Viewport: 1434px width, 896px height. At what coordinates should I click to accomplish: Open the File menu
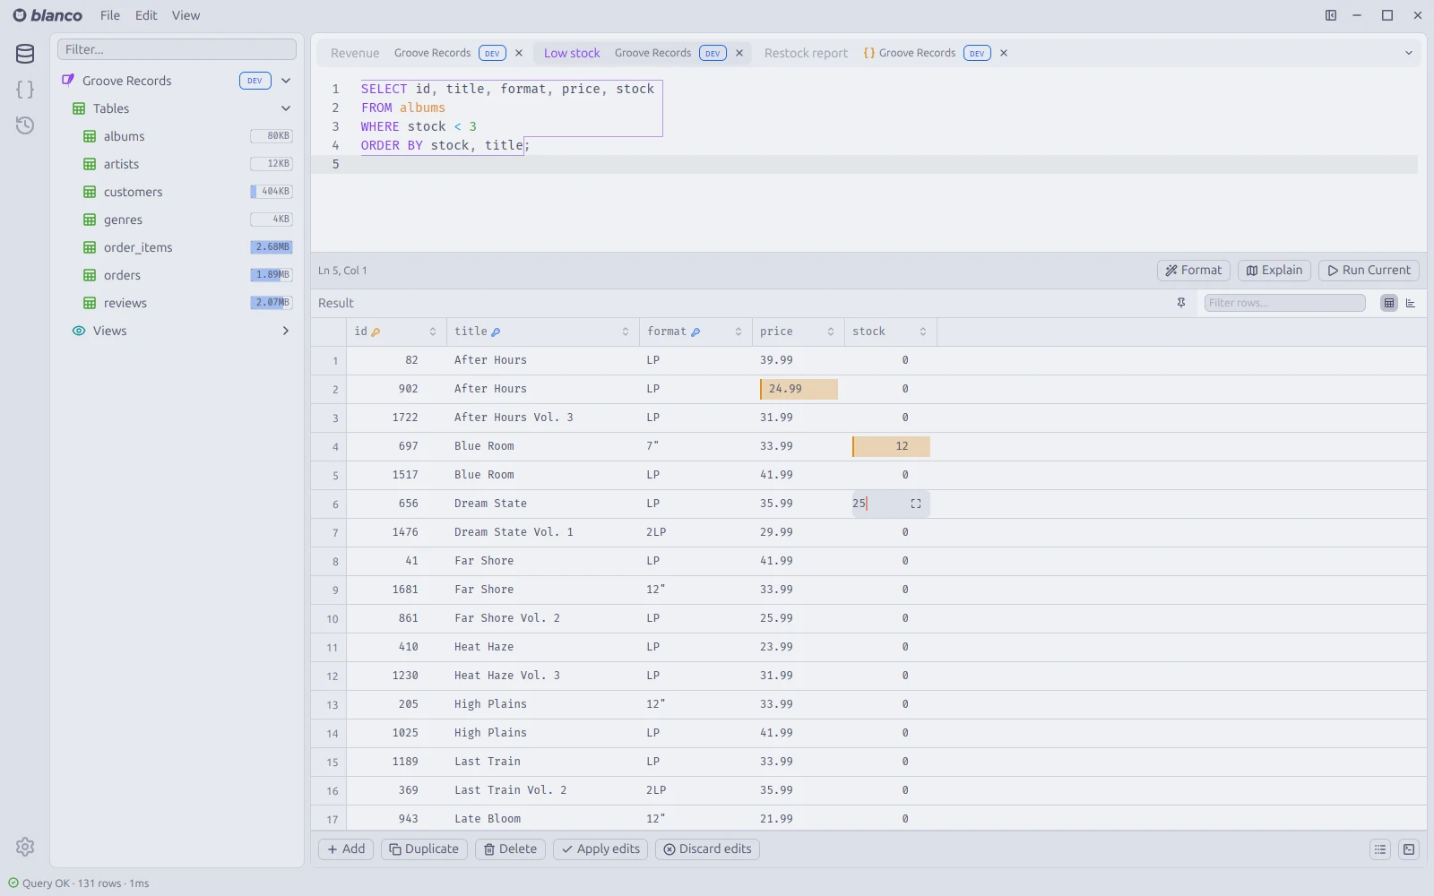[x=110, y=15]
